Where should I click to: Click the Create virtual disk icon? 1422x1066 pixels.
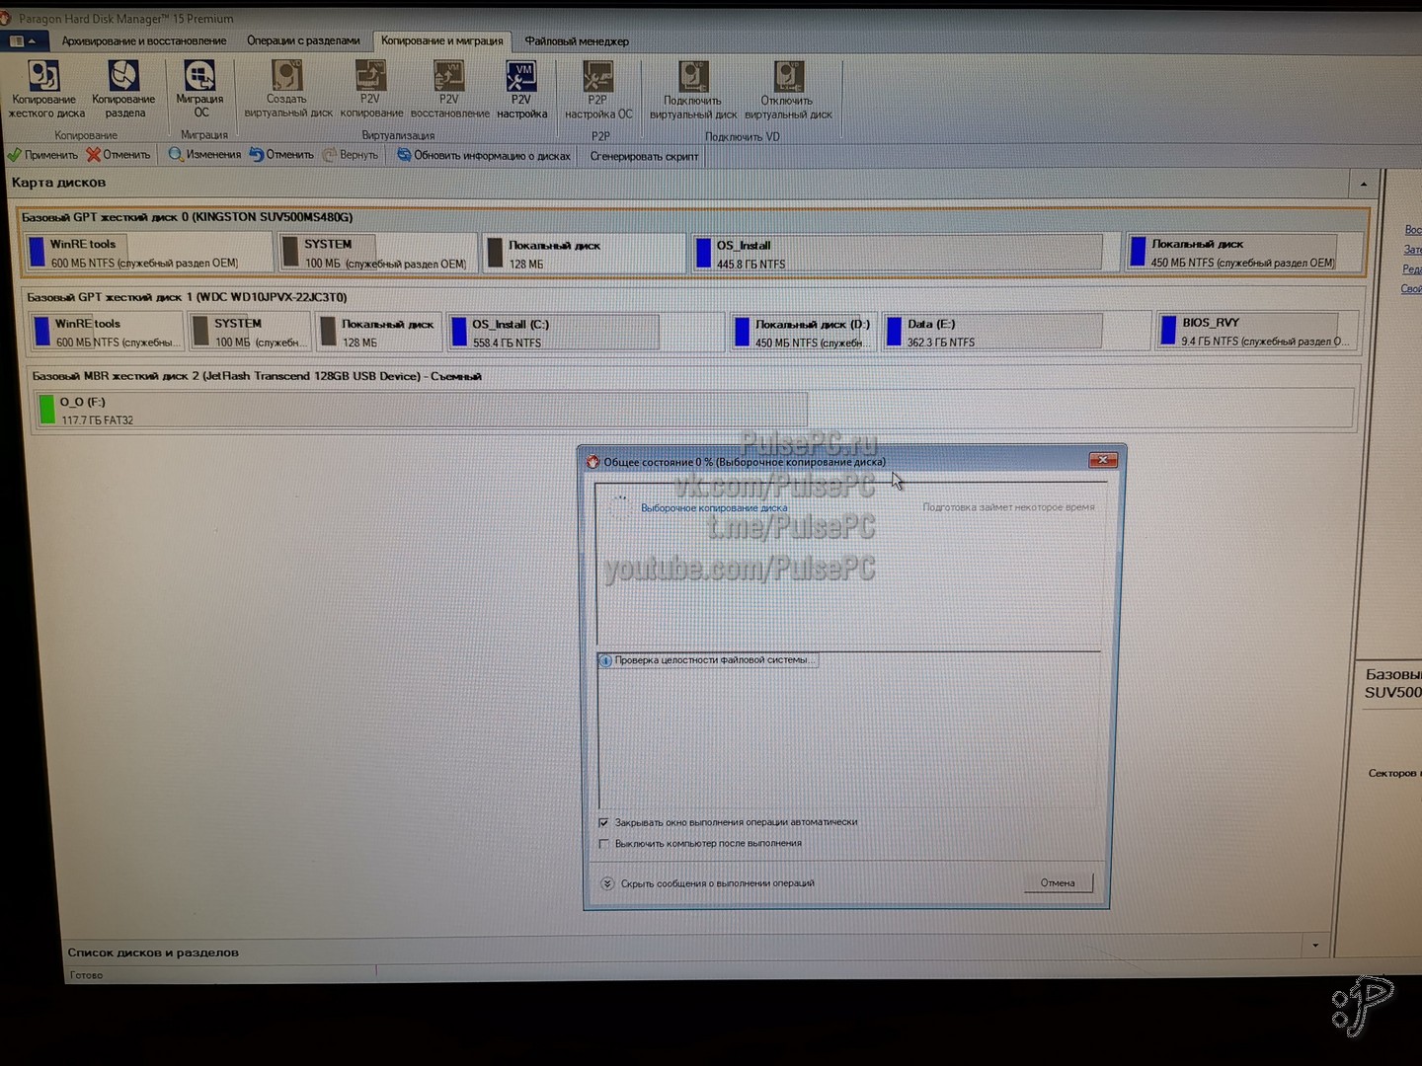[287, 77]
